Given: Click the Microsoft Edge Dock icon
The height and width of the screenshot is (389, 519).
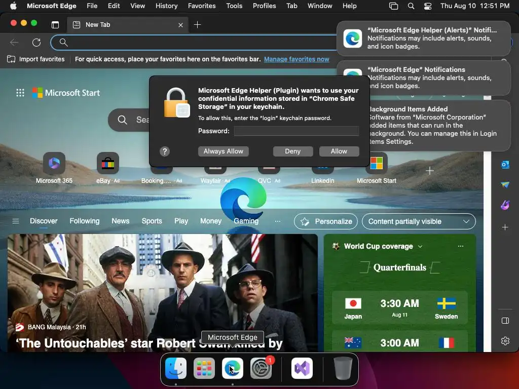Looking at the screenshot, I should (232, 368).
